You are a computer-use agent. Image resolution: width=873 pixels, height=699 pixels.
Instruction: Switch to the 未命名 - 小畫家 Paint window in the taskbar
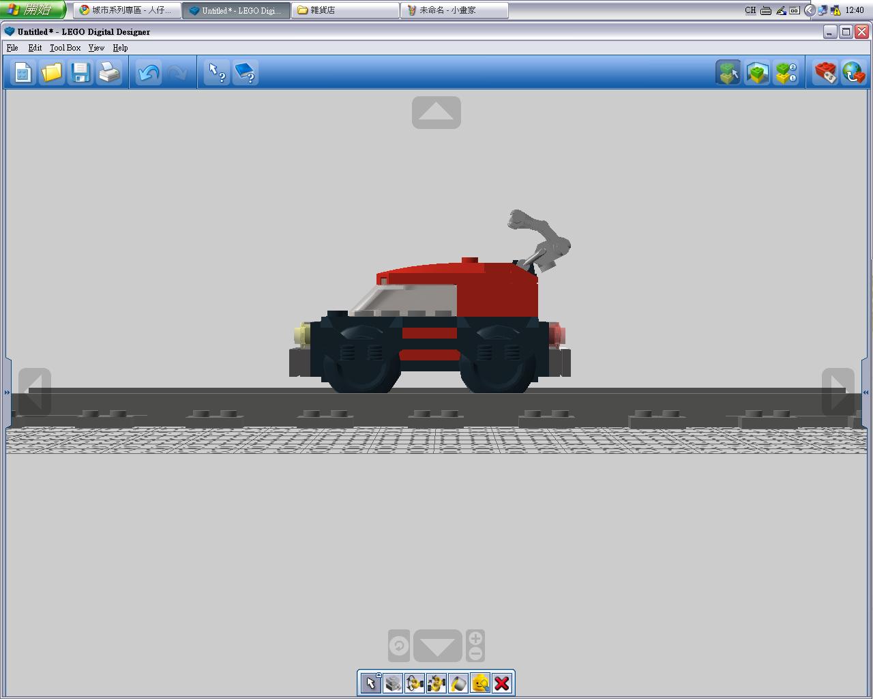pyautogui.click(x=454, y=10)
